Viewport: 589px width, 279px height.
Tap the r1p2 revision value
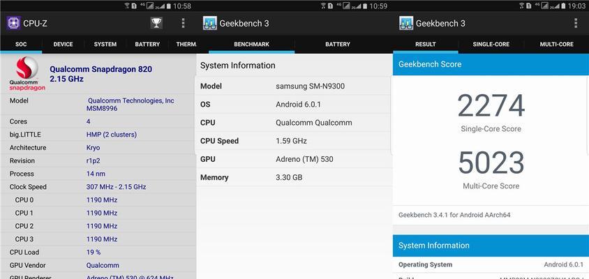coord(93,160)
